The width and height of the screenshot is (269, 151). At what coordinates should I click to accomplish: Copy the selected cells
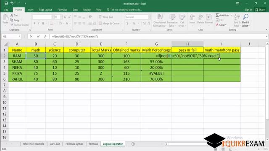pos(15,20)
